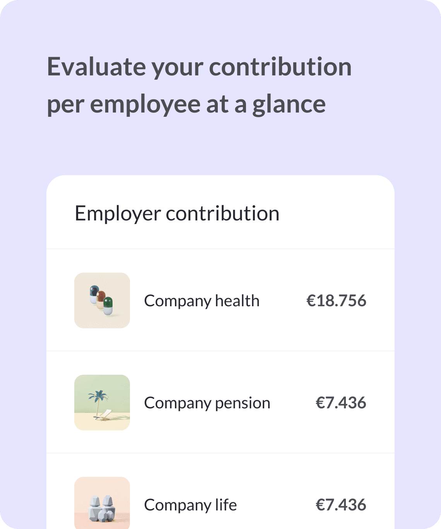The width and height of the screenshot is (441, 529).
Task: Click the green beach-chair thumbnail tile
Action: pyautogui.click(x=102, y=403)
